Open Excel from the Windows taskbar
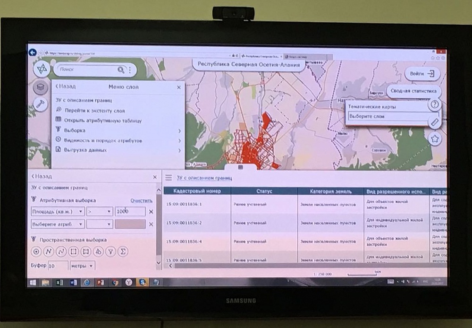 click(x=59, y=282)
